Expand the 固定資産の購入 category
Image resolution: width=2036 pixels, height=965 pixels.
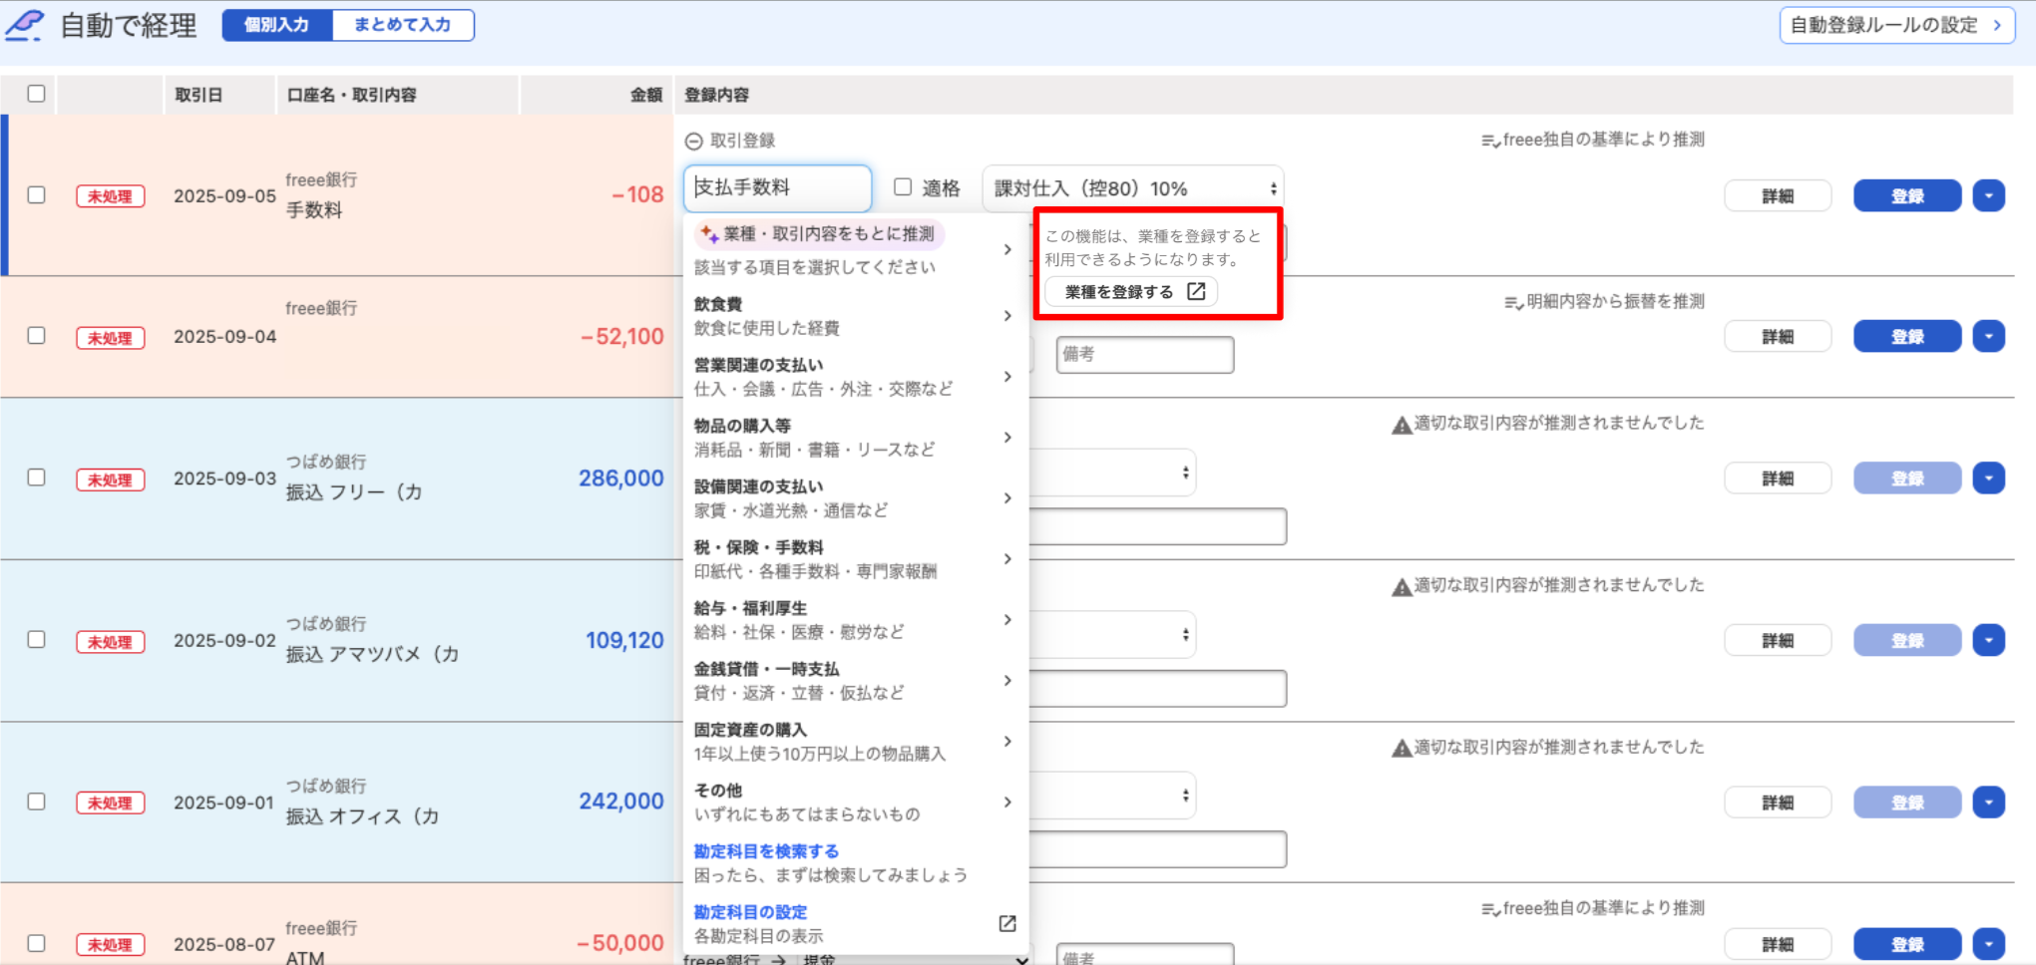point(855,742)
